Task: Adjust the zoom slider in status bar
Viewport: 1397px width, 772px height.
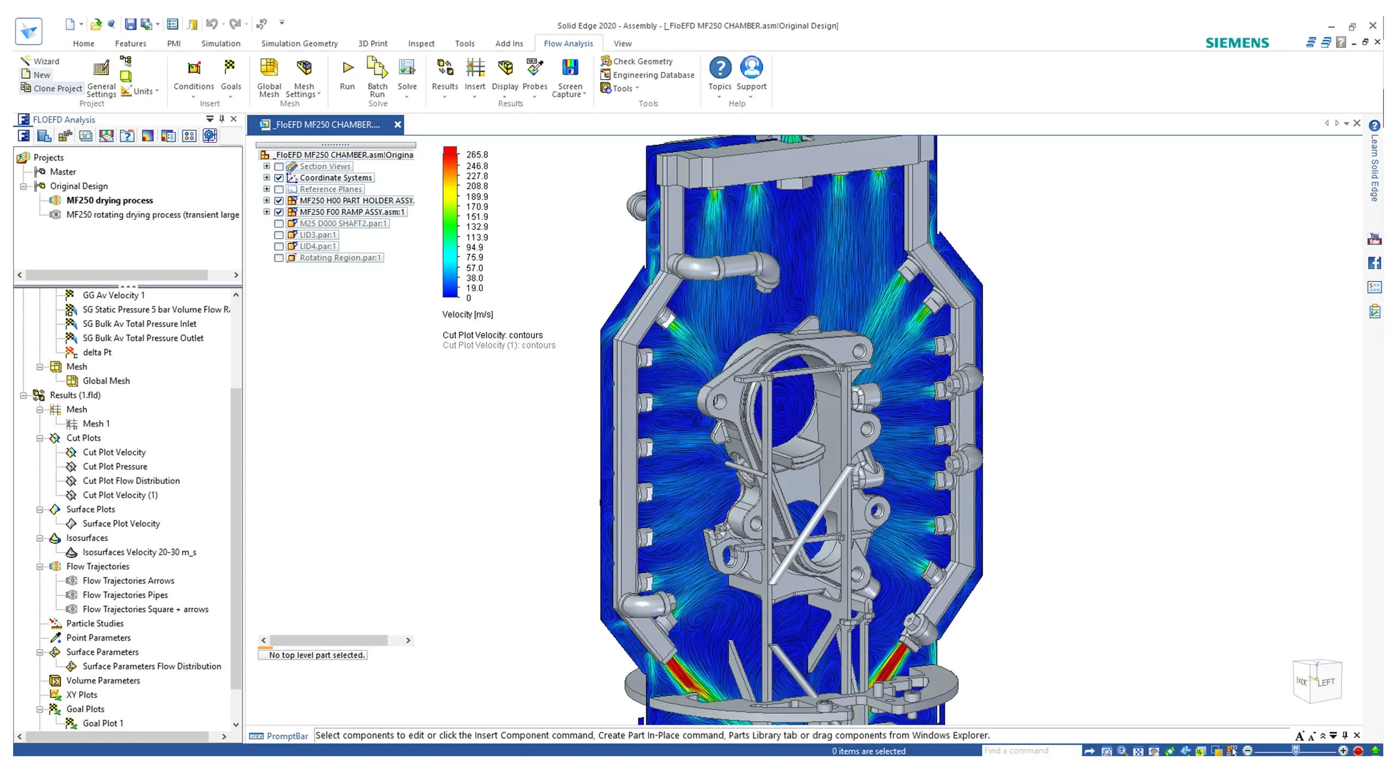Action: click(x=1295, y=751)
